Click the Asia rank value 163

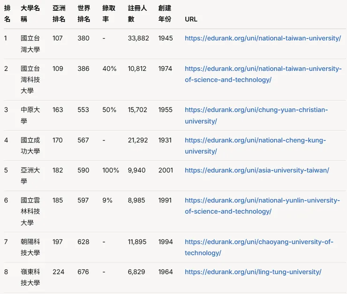[x=58, y=110]
